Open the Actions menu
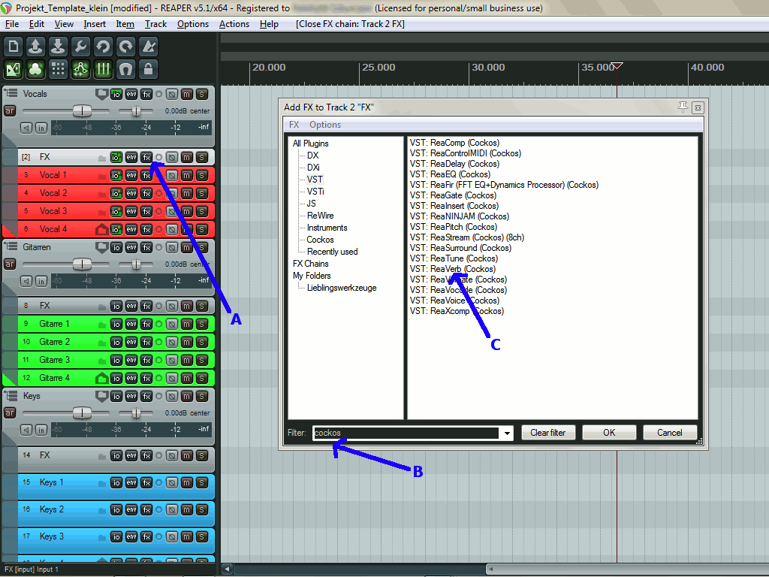The height and width of the screenshot is (577, 769). tap(234, 24)
